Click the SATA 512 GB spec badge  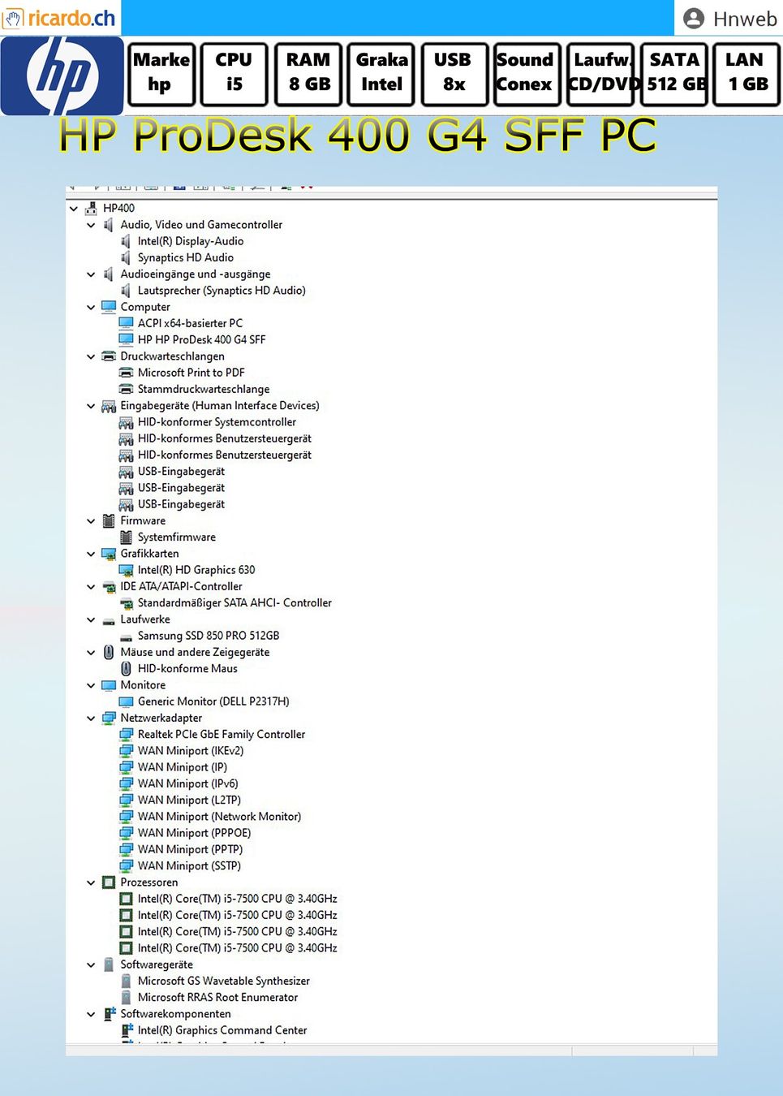pos(673,74)
